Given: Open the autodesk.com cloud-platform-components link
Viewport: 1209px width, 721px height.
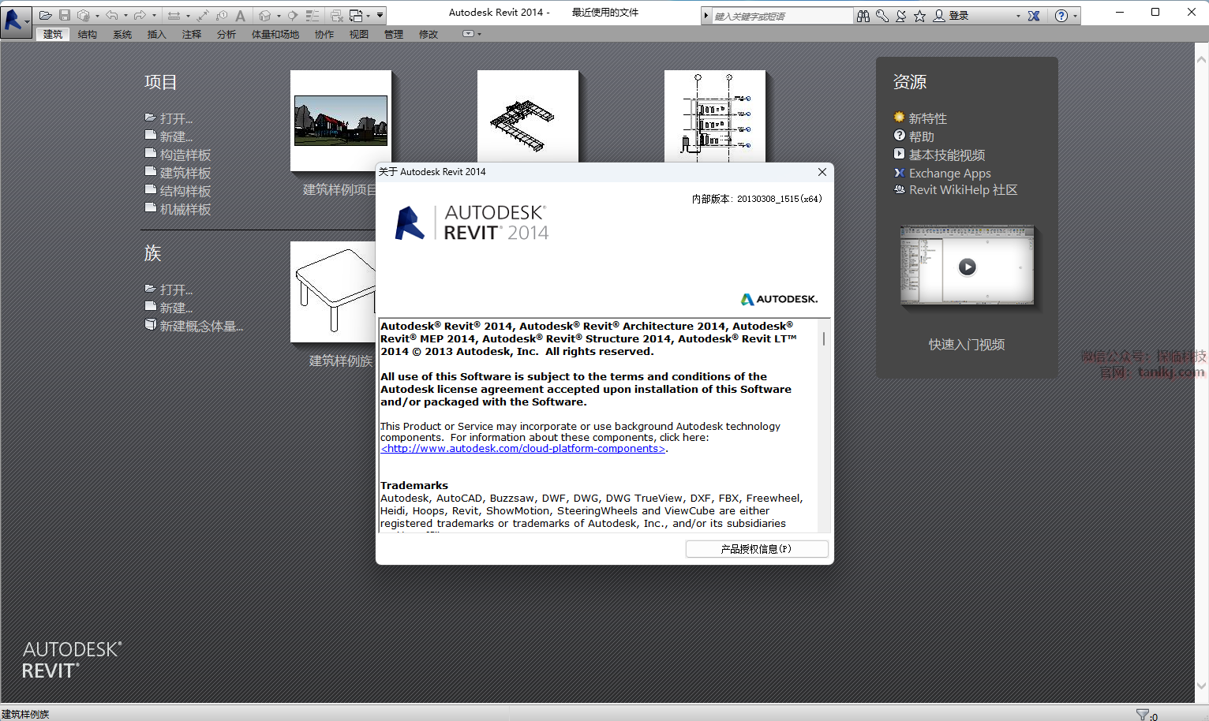Looking at the screenshot, I should (523, 449).
